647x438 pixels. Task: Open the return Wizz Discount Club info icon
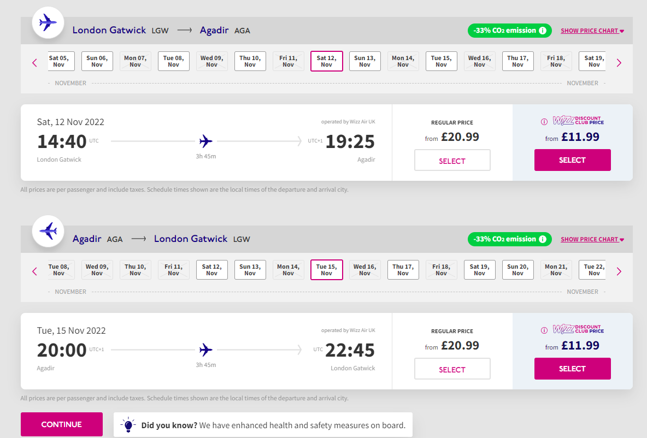544,330
